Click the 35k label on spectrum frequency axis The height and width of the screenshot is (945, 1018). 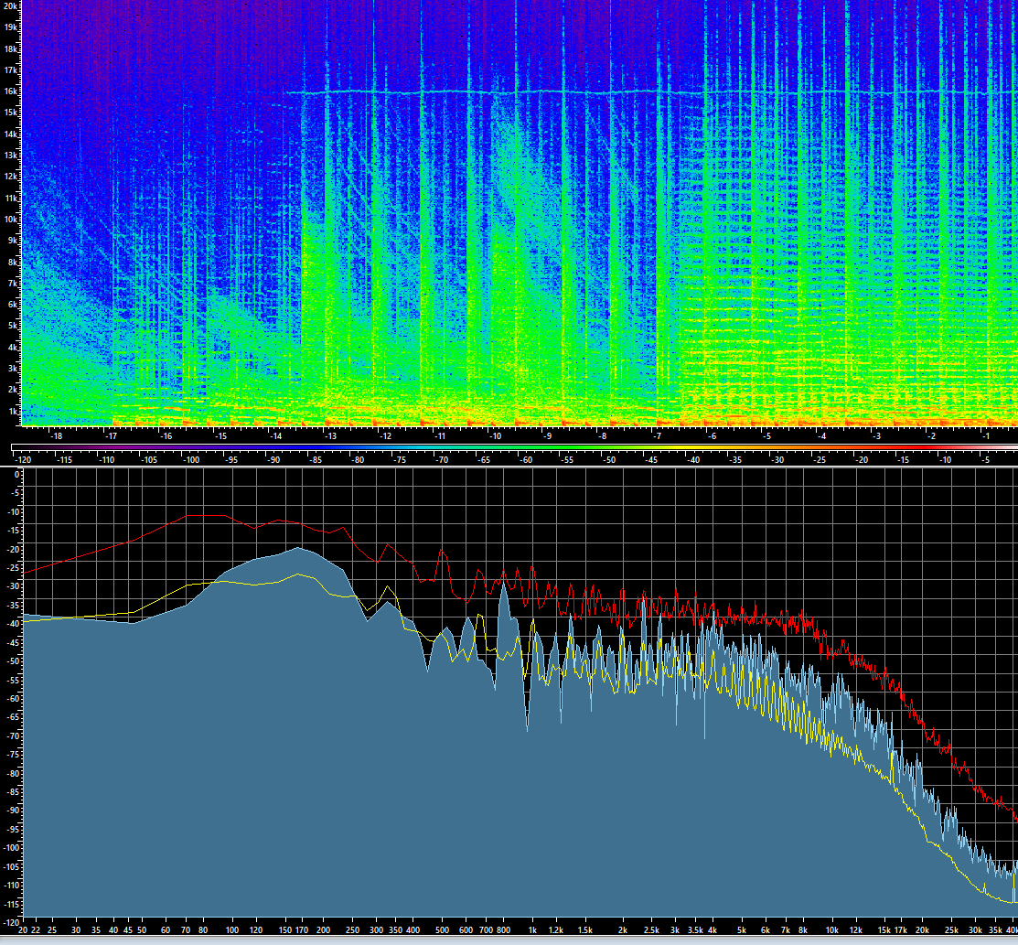click(995, 930)
